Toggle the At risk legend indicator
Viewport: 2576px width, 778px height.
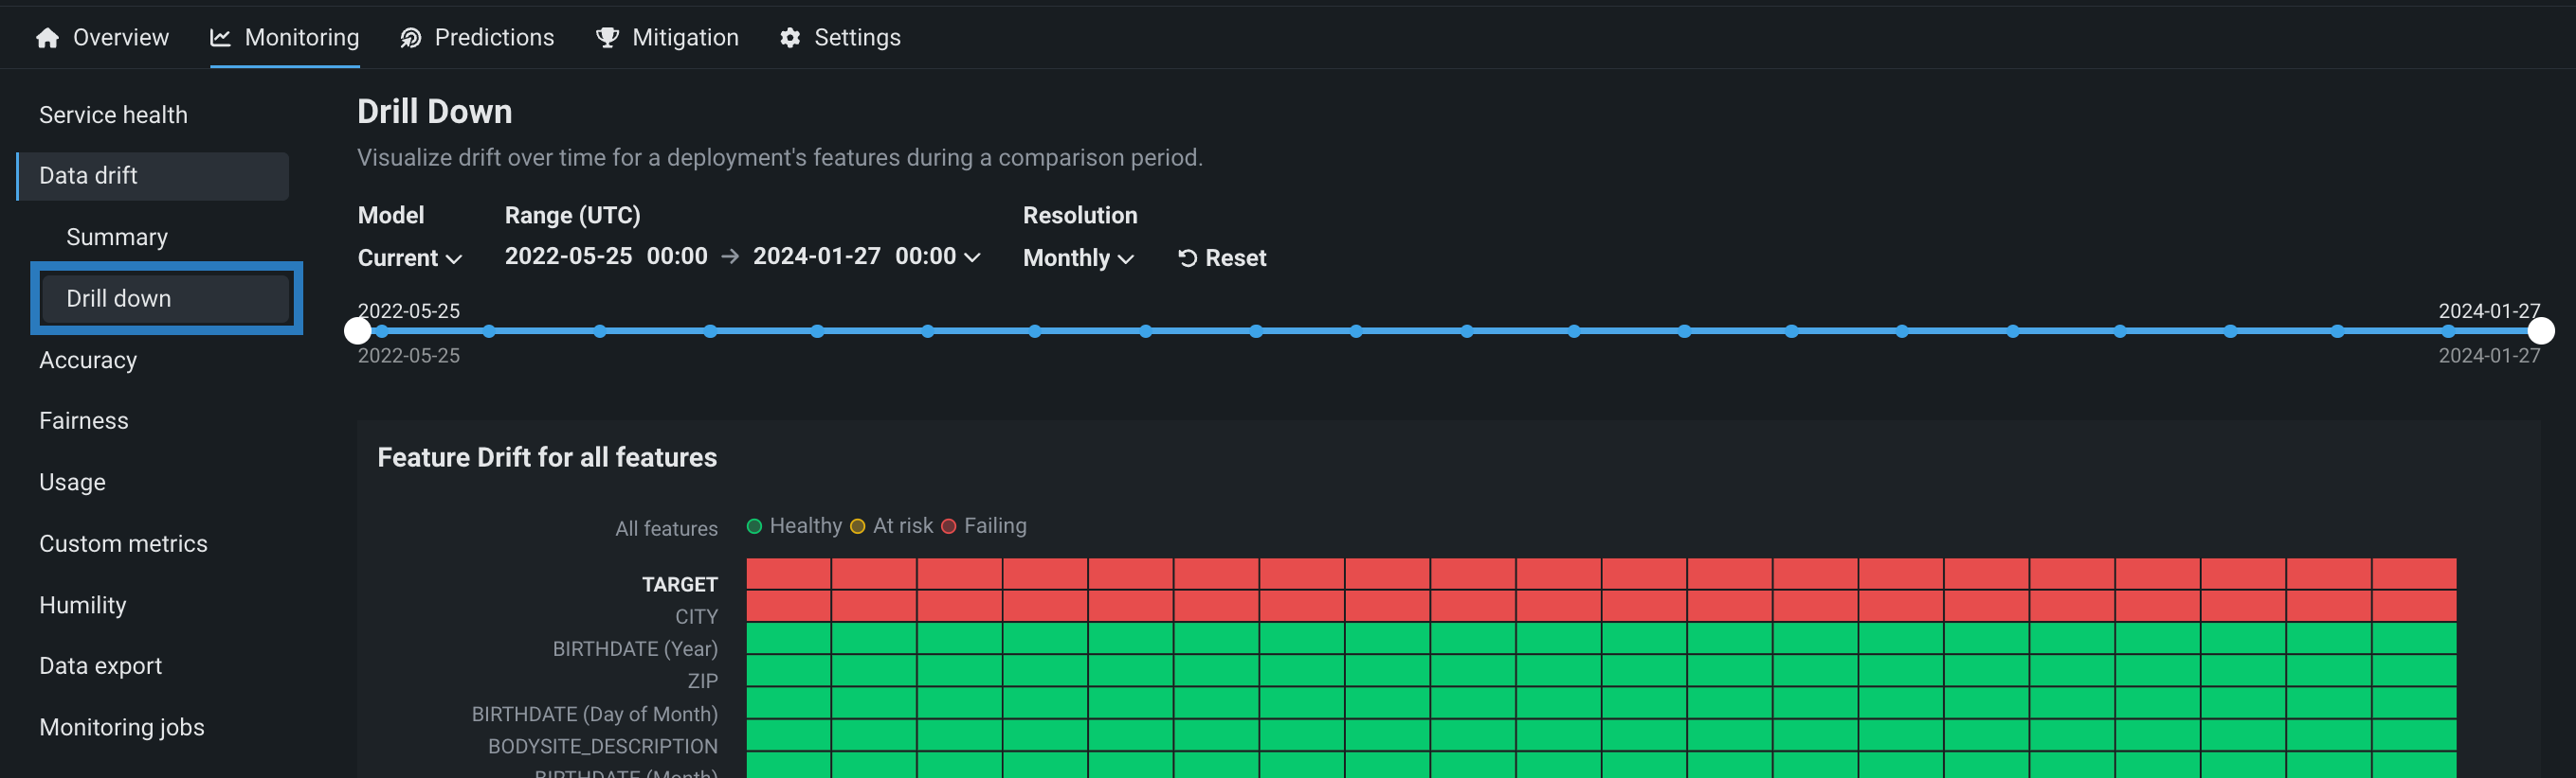[x=857, y=526]
